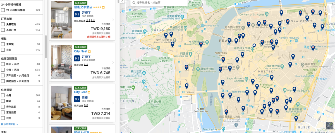Click the 1,380 則評語 review count

[x=88, y=60]
